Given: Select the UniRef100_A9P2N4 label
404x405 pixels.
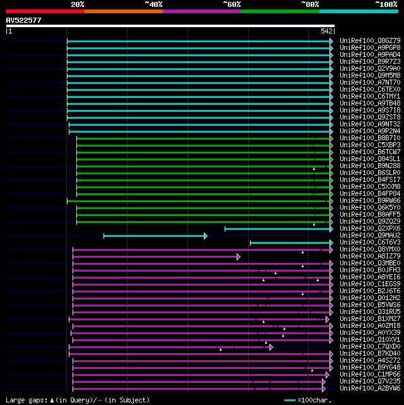Looking at the screenshot, I should click(x=370, y=131).
